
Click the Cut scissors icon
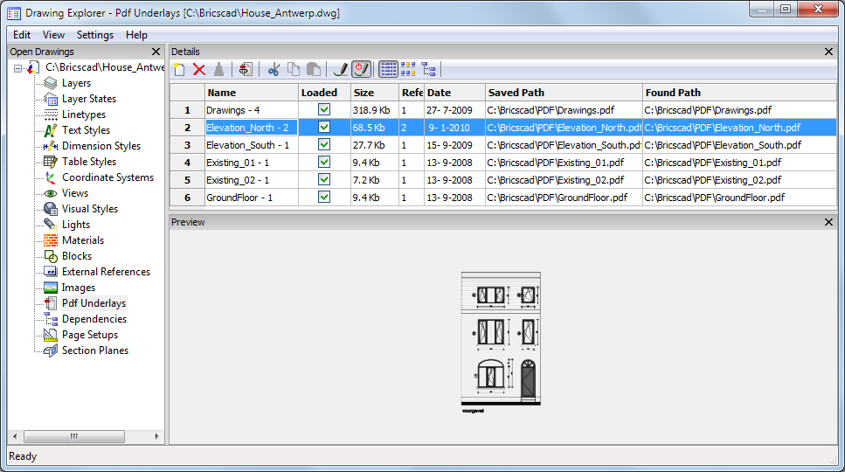[x=274, y=70]
